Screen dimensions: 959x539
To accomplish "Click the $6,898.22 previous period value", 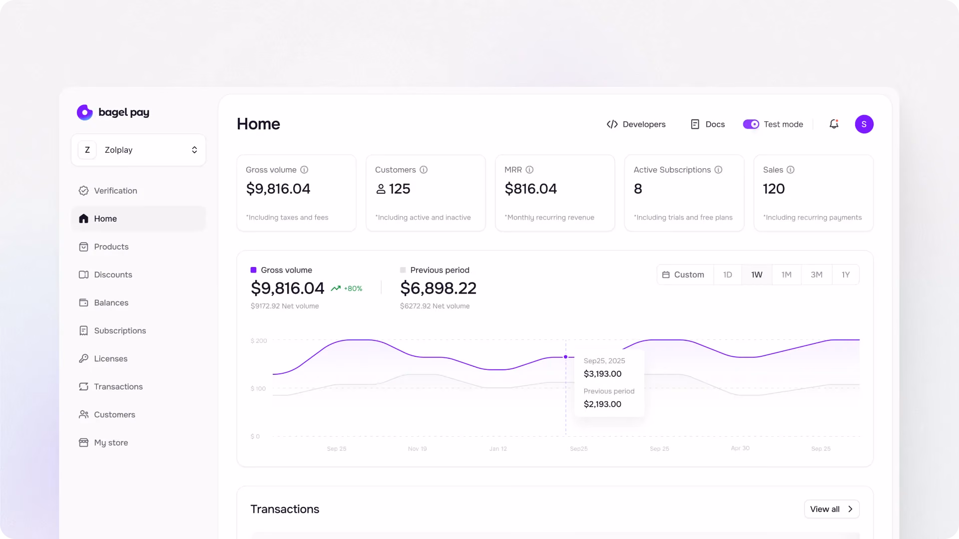I will (x=438, y=288).
